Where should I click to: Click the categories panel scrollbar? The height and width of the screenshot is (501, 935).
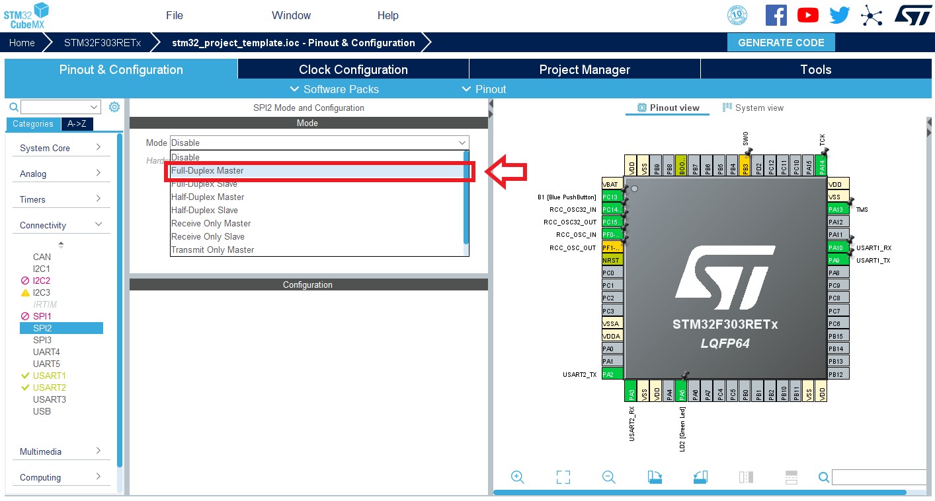tap(120, 300)
